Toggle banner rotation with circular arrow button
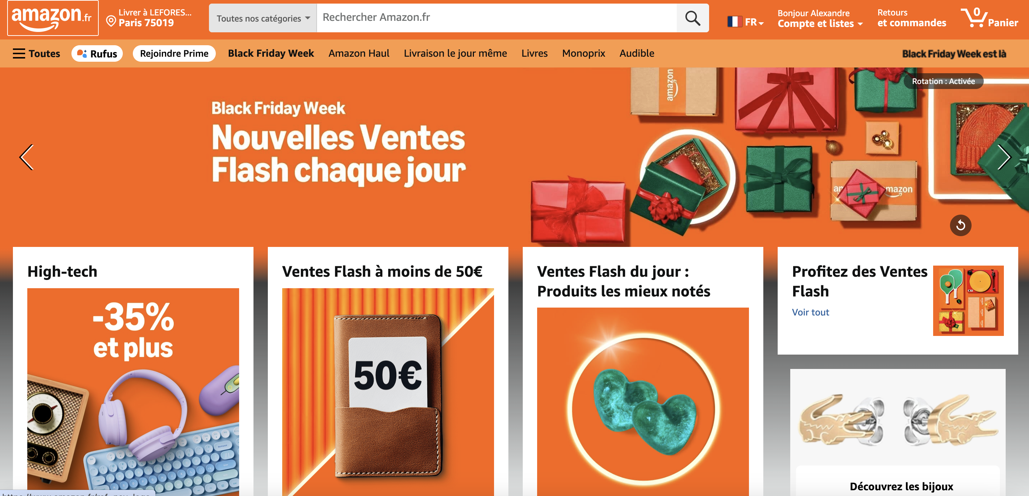Image resolution: width=1029 pixels, height=496 pixels. coord(960,225)
